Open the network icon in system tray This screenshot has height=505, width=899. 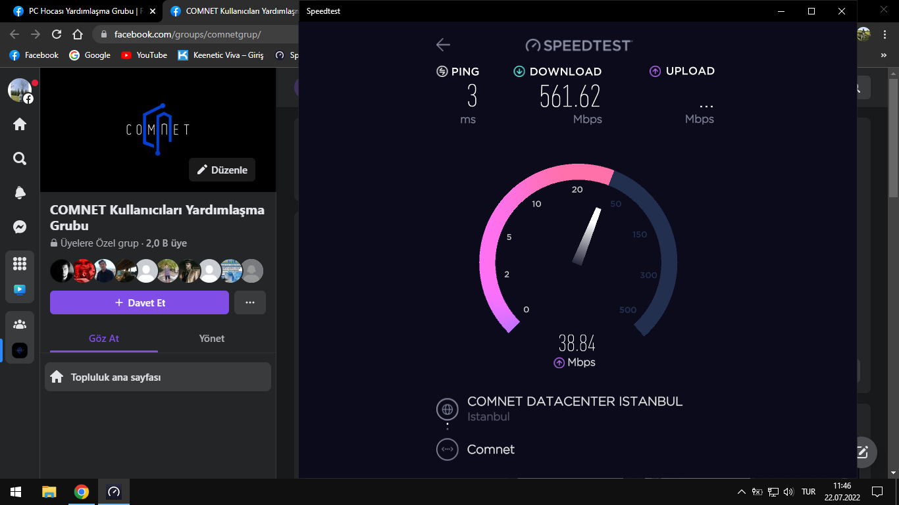tap(773, 492)
